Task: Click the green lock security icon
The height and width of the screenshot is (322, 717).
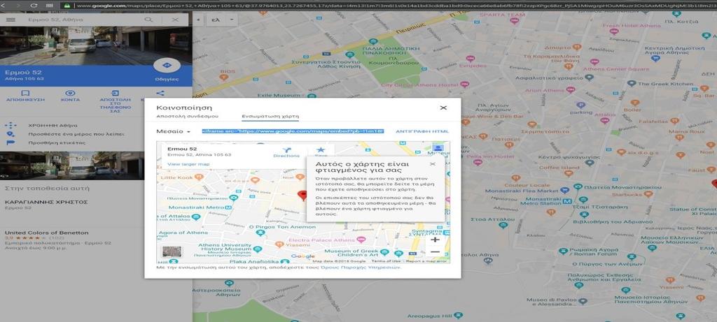Action: point(67,6)
